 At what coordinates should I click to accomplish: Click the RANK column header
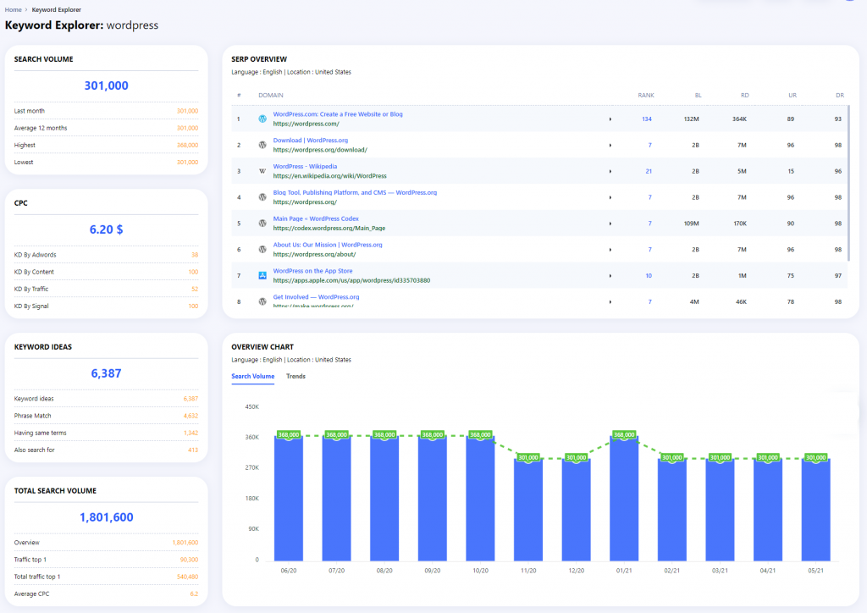tap(646, 96)
